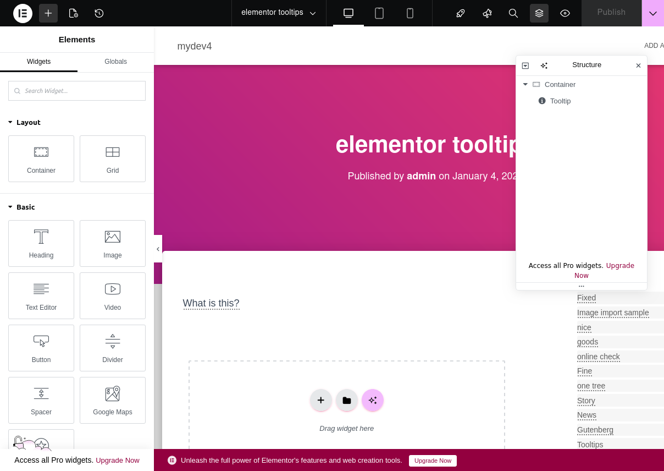This screenshot has width=664, height=471.
Task: Toggle preview changes eye icon
Action: coord(565,13)
